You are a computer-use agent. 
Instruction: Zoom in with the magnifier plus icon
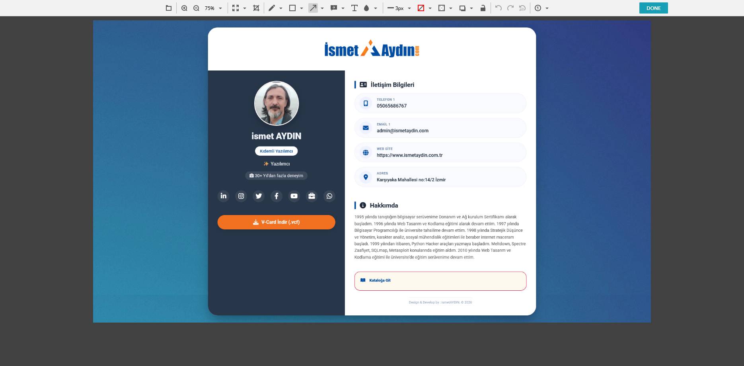184,8
